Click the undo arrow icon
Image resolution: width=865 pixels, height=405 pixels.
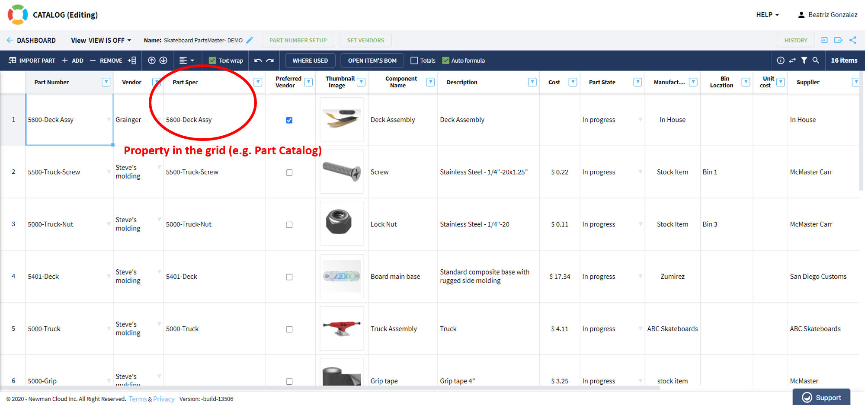click(x=258, y=61)
